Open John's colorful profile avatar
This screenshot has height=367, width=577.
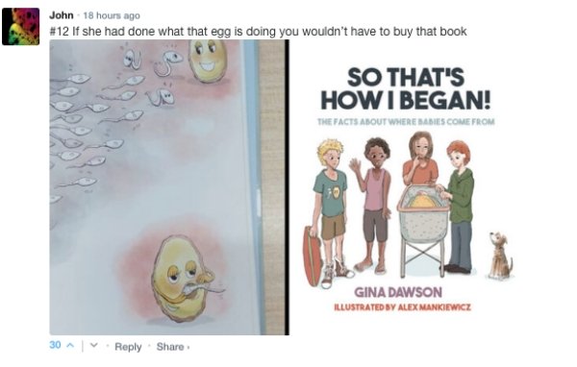pos(20,27)
